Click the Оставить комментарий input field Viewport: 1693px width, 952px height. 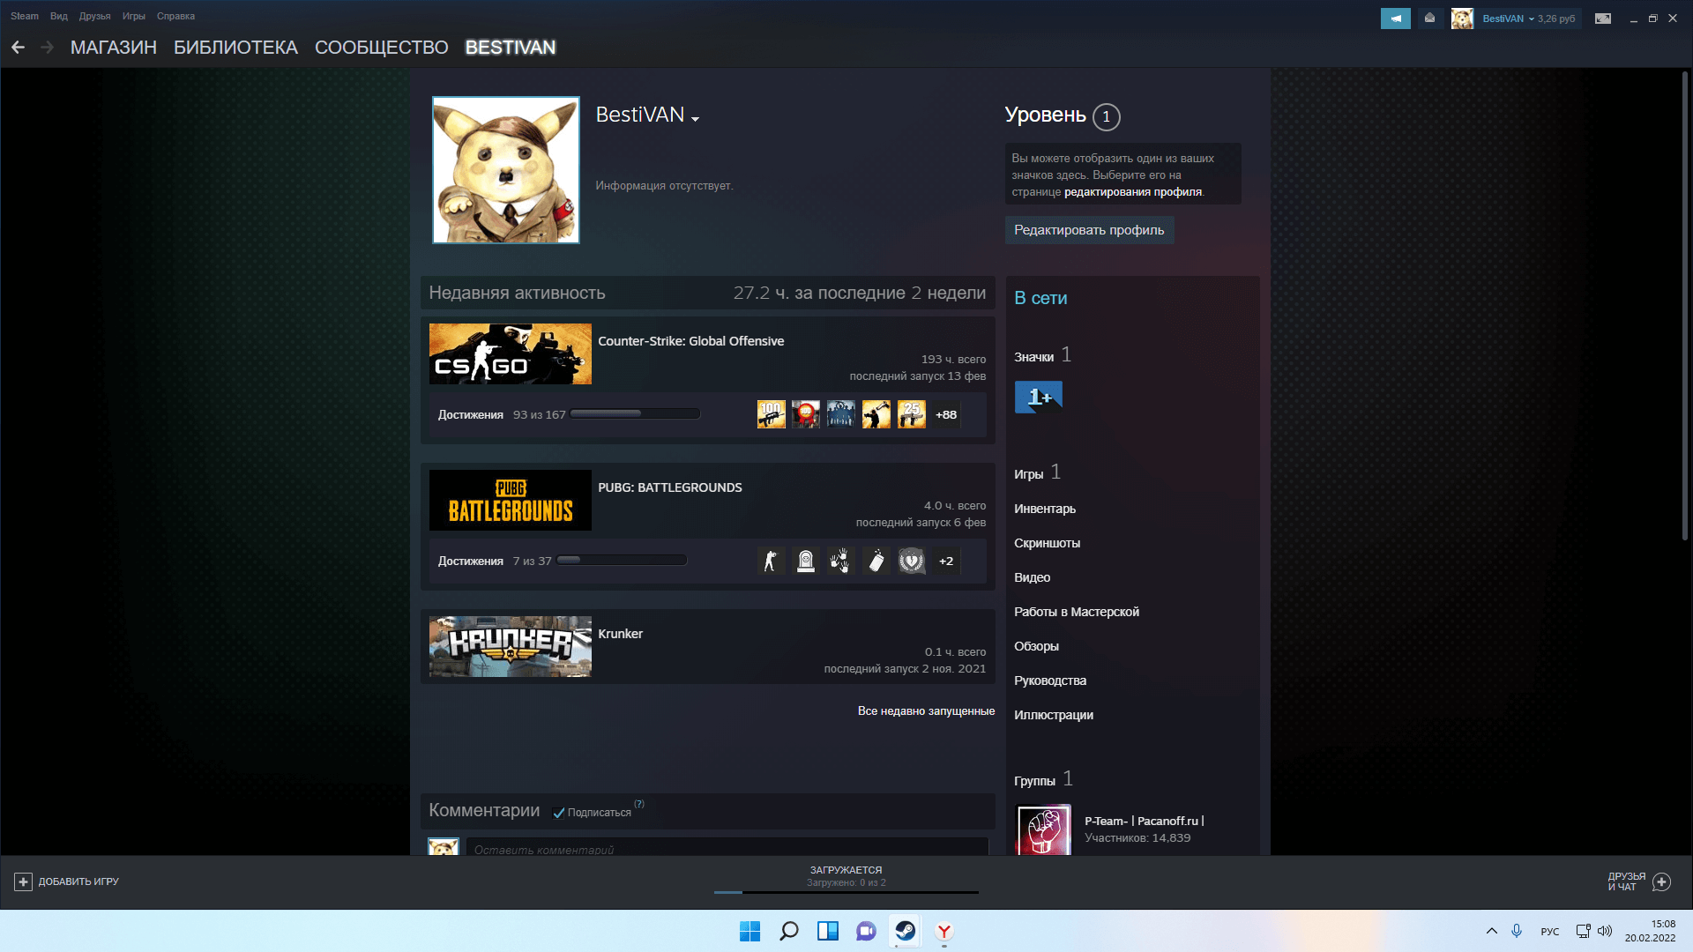point(727,847)
